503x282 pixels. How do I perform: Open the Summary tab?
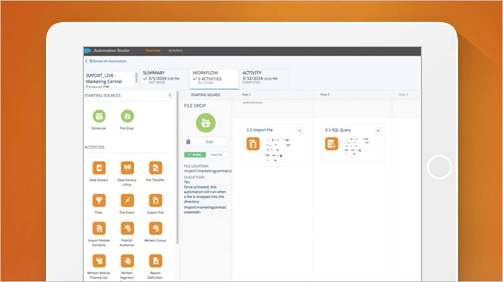(x=164, y=78)
